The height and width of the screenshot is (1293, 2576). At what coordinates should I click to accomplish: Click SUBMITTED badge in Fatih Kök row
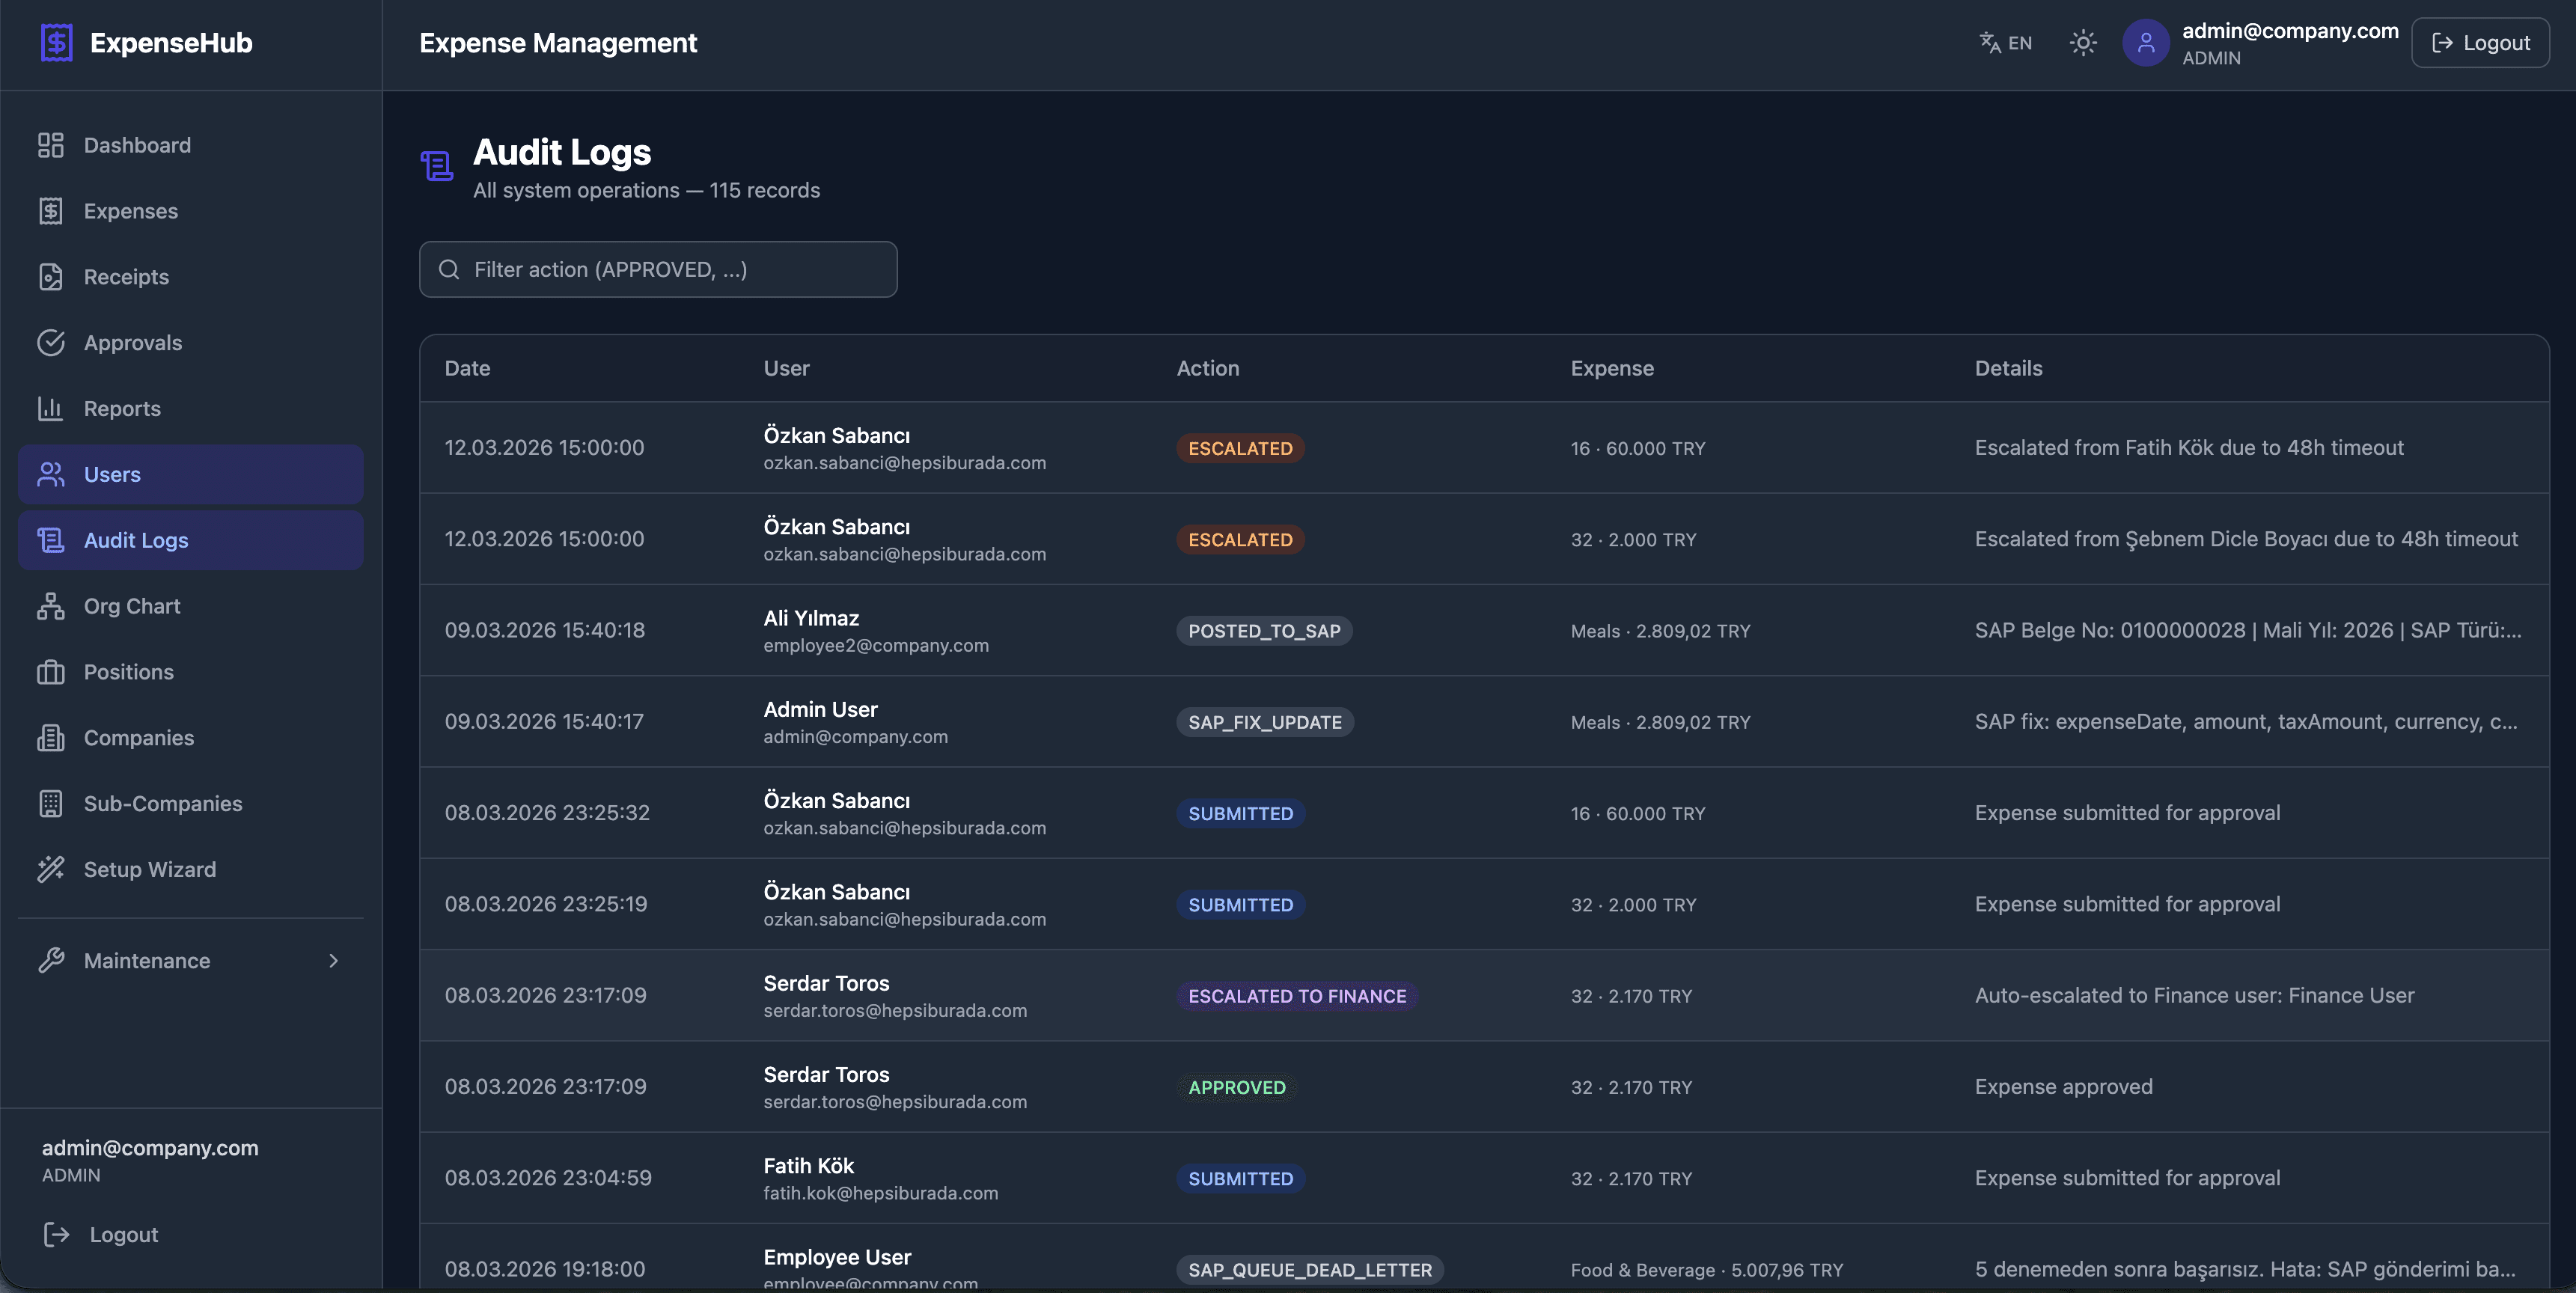[x=1240, y=1179]
